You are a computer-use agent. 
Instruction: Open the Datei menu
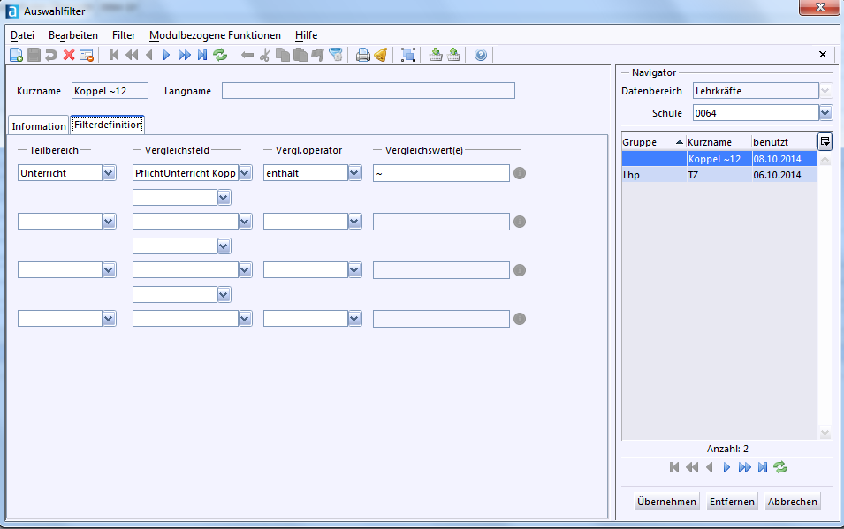(x=22, y=35)
